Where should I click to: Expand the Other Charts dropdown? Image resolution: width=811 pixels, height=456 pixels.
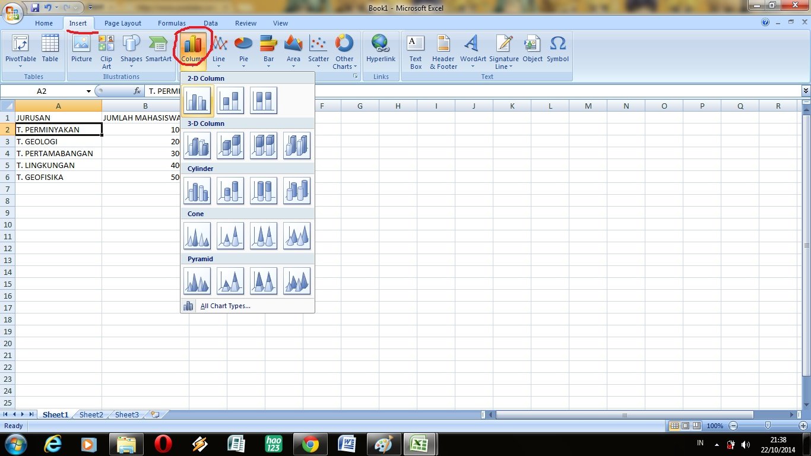pyautogui.click(x=344, y=52)
